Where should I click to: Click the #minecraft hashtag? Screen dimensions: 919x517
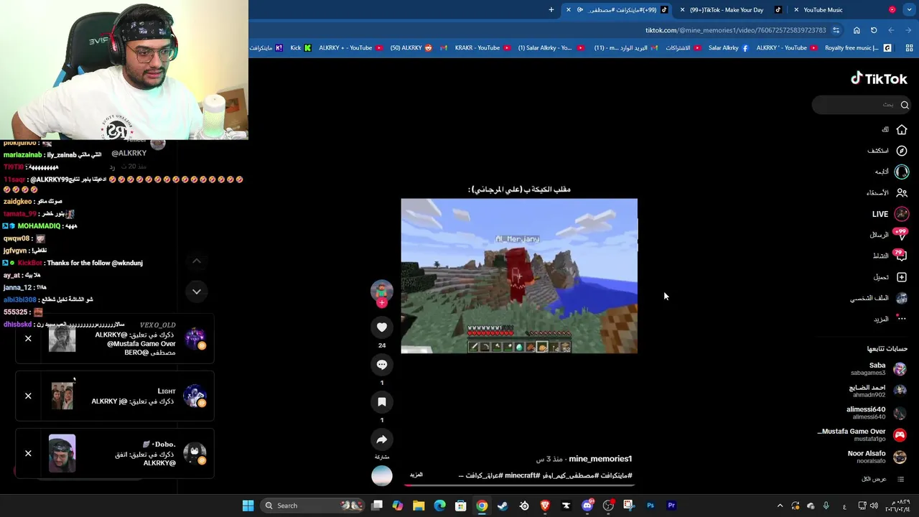[521, 475]
